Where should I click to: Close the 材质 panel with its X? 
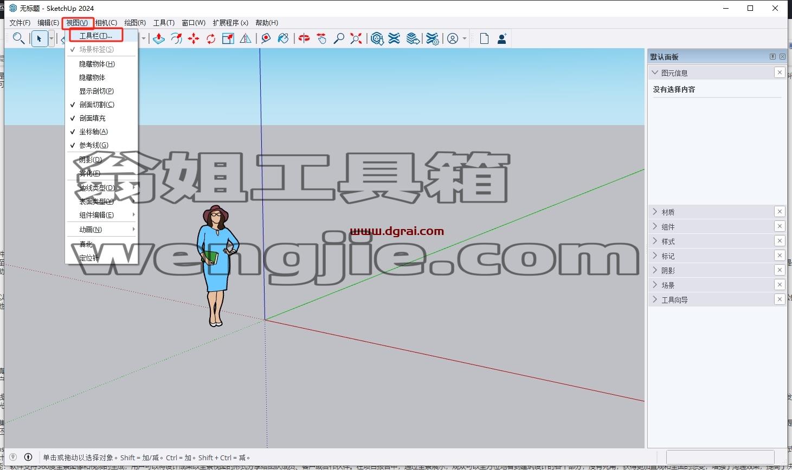pyautogui.click(x=780, y=212)
